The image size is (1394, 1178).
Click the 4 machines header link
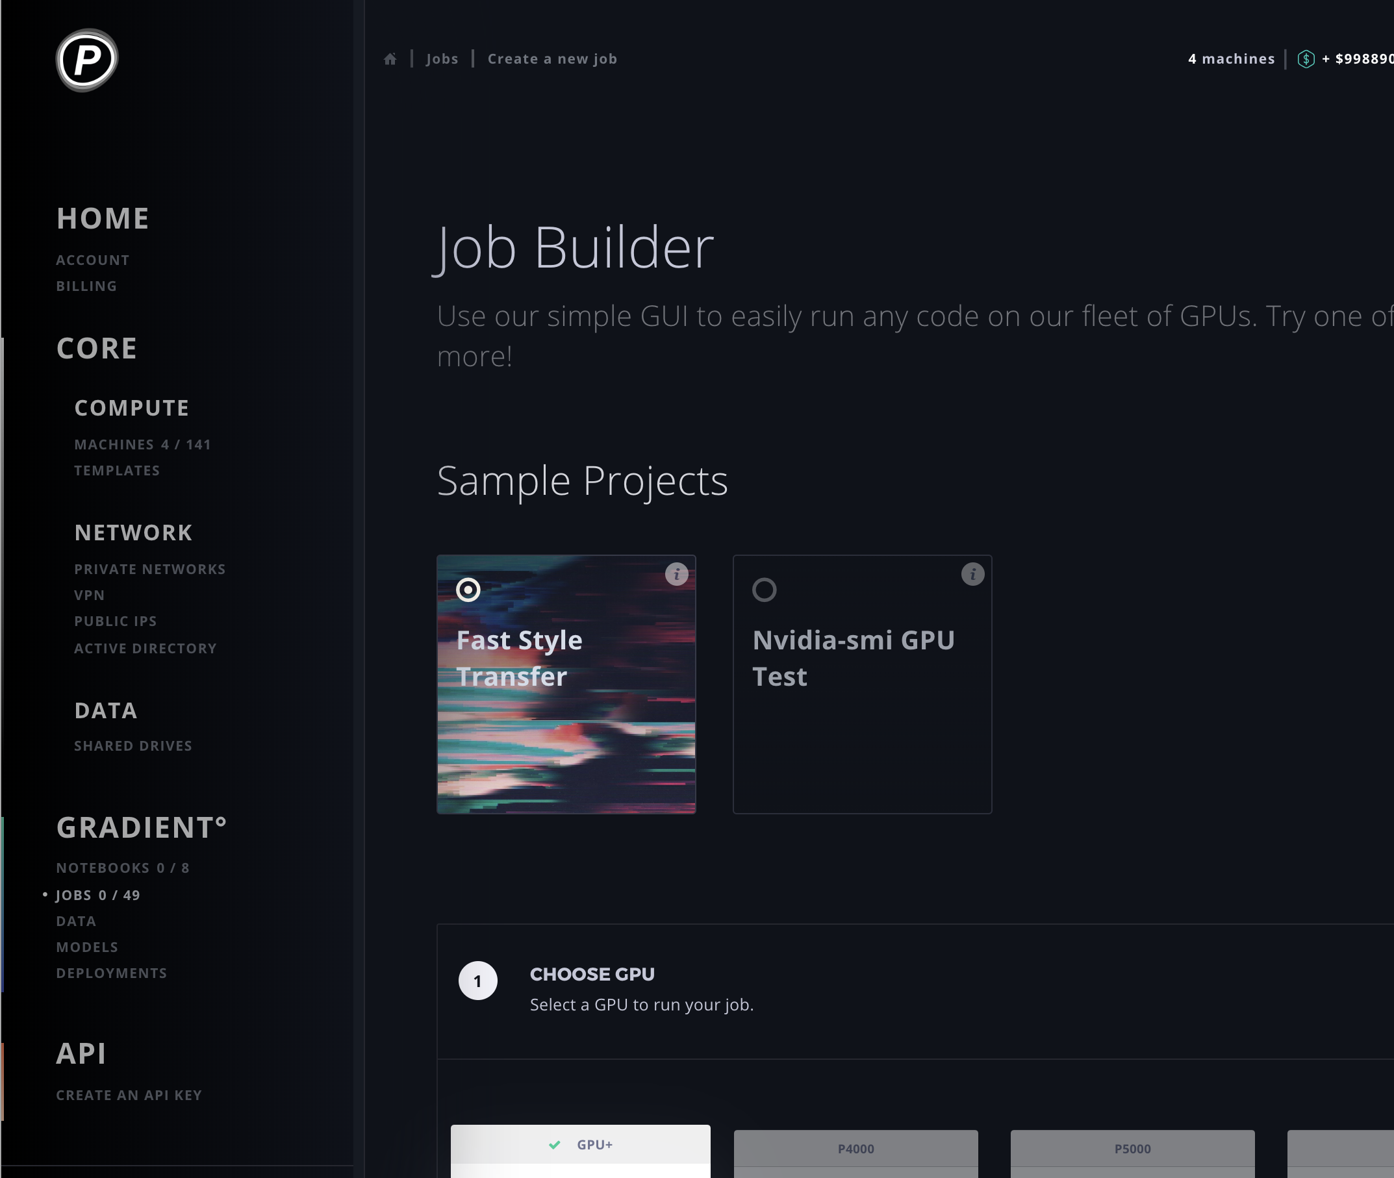(1231, 60)
